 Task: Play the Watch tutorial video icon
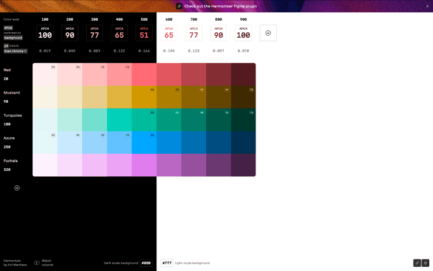pyautogui.click(x=36, y=262)
